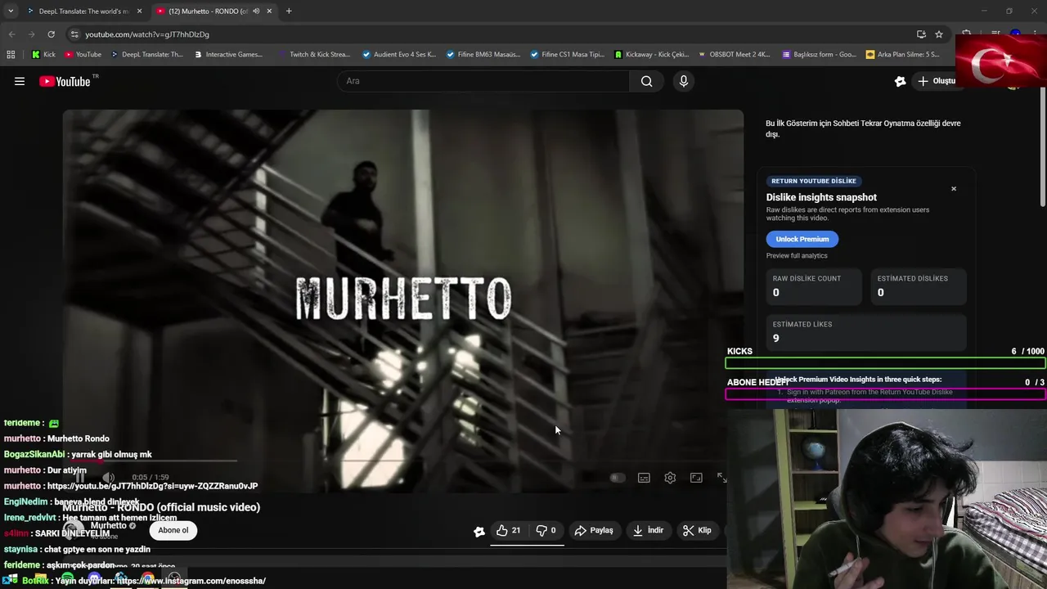The width and height of the screenshot is (1047, 589).
Task: Open Chrome from the taskbar
Action: [148, 580]
